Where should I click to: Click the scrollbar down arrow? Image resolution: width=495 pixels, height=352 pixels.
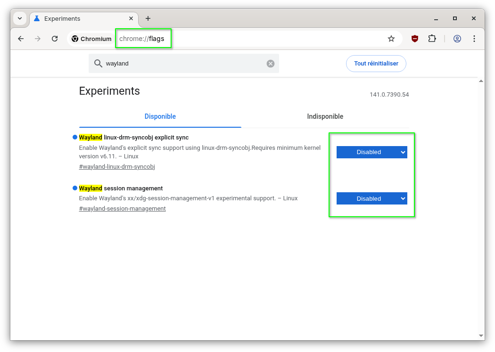pyautogui.click(x=481, y=336)
